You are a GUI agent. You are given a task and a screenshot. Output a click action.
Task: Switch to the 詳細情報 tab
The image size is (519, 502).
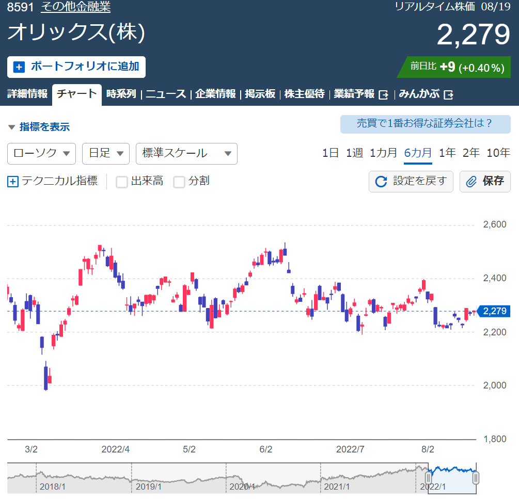[27, 94]
